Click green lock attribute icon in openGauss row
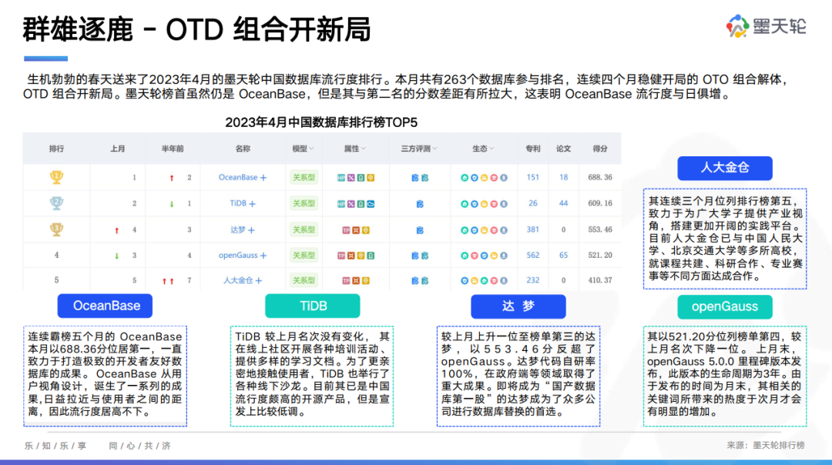This screenshot has width=832, height=465. (371, 256)
